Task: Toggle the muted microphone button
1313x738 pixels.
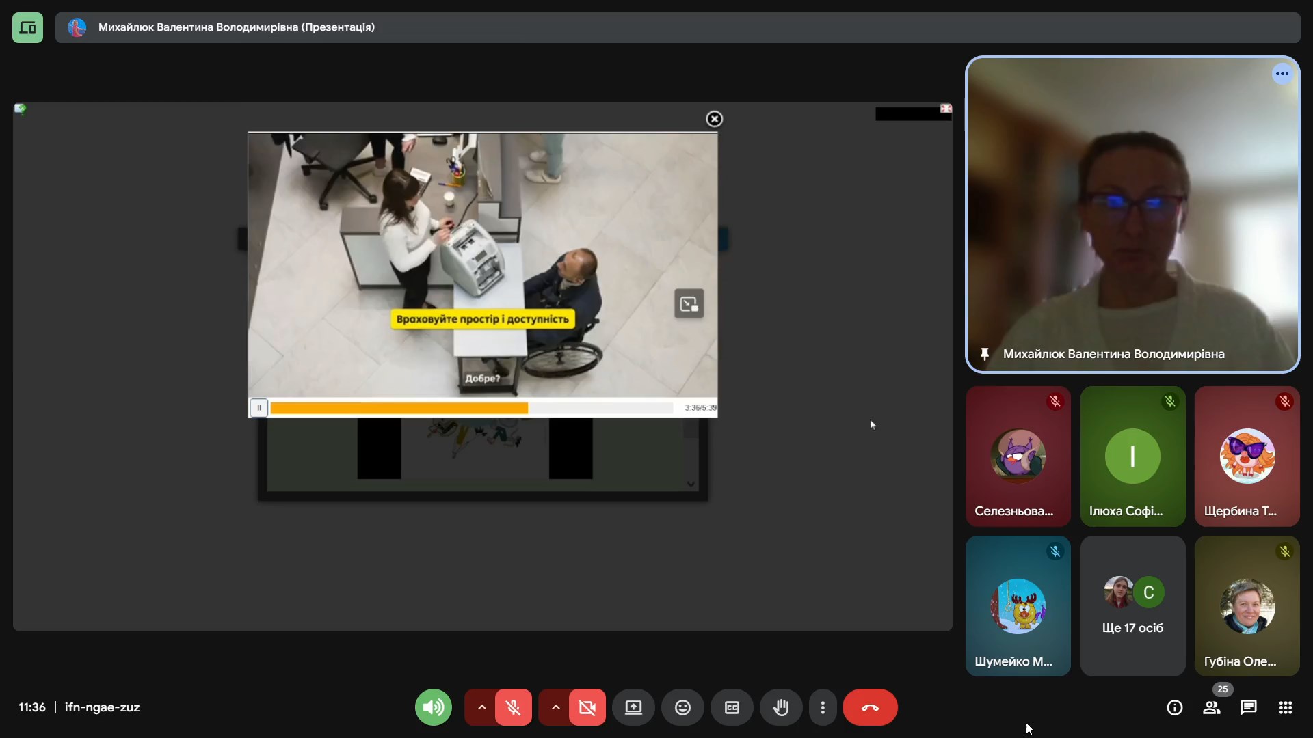Action: [x=513, y=708]
